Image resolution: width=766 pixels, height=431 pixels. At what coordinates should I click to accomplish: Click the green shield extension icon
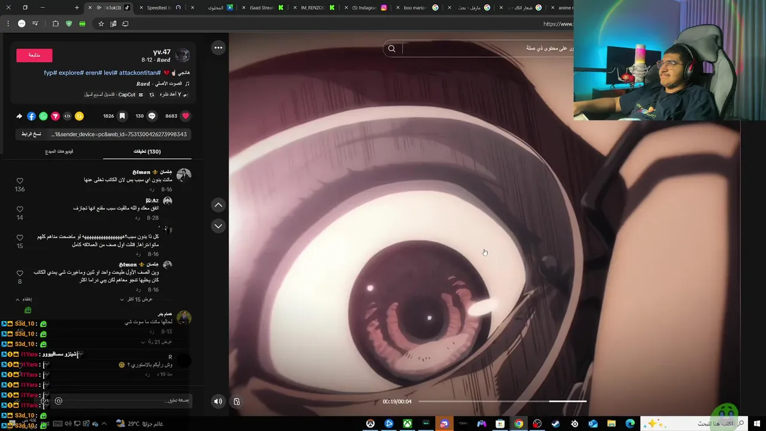pos(69,24)
